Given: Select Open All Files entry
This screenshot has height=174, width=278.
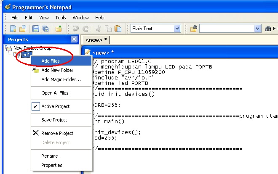Looking at the screenshot, I should click(x=61, y=93).
